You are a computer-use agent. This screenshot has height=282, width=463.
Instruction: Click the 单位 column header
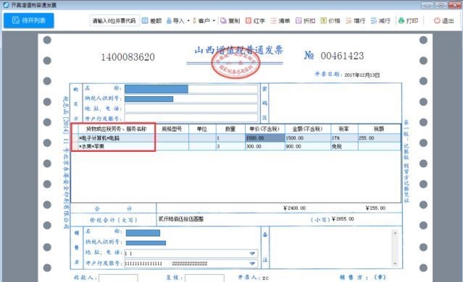(x=202, y=129)
